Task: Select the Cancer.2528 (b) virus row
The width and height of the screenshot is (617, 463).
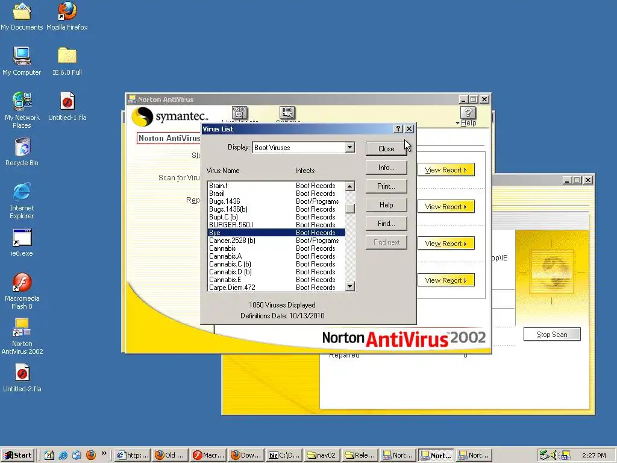Action: (x=276, y=241)
